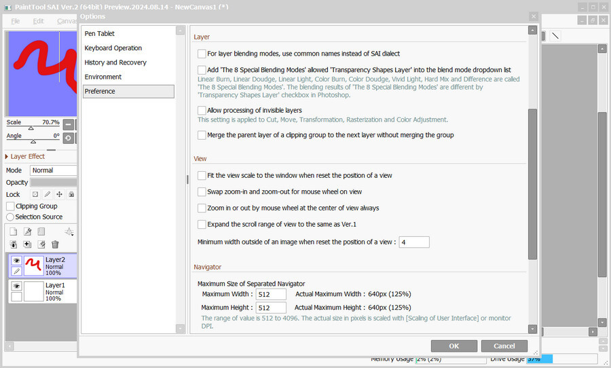Click the clear layer icon
The width and height of the screenshot is (611, 368).
pos(41,244)
